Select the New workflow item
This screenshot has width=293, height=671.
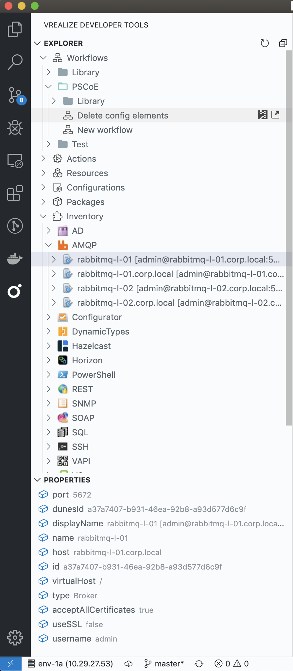click(x=105, y=130)
